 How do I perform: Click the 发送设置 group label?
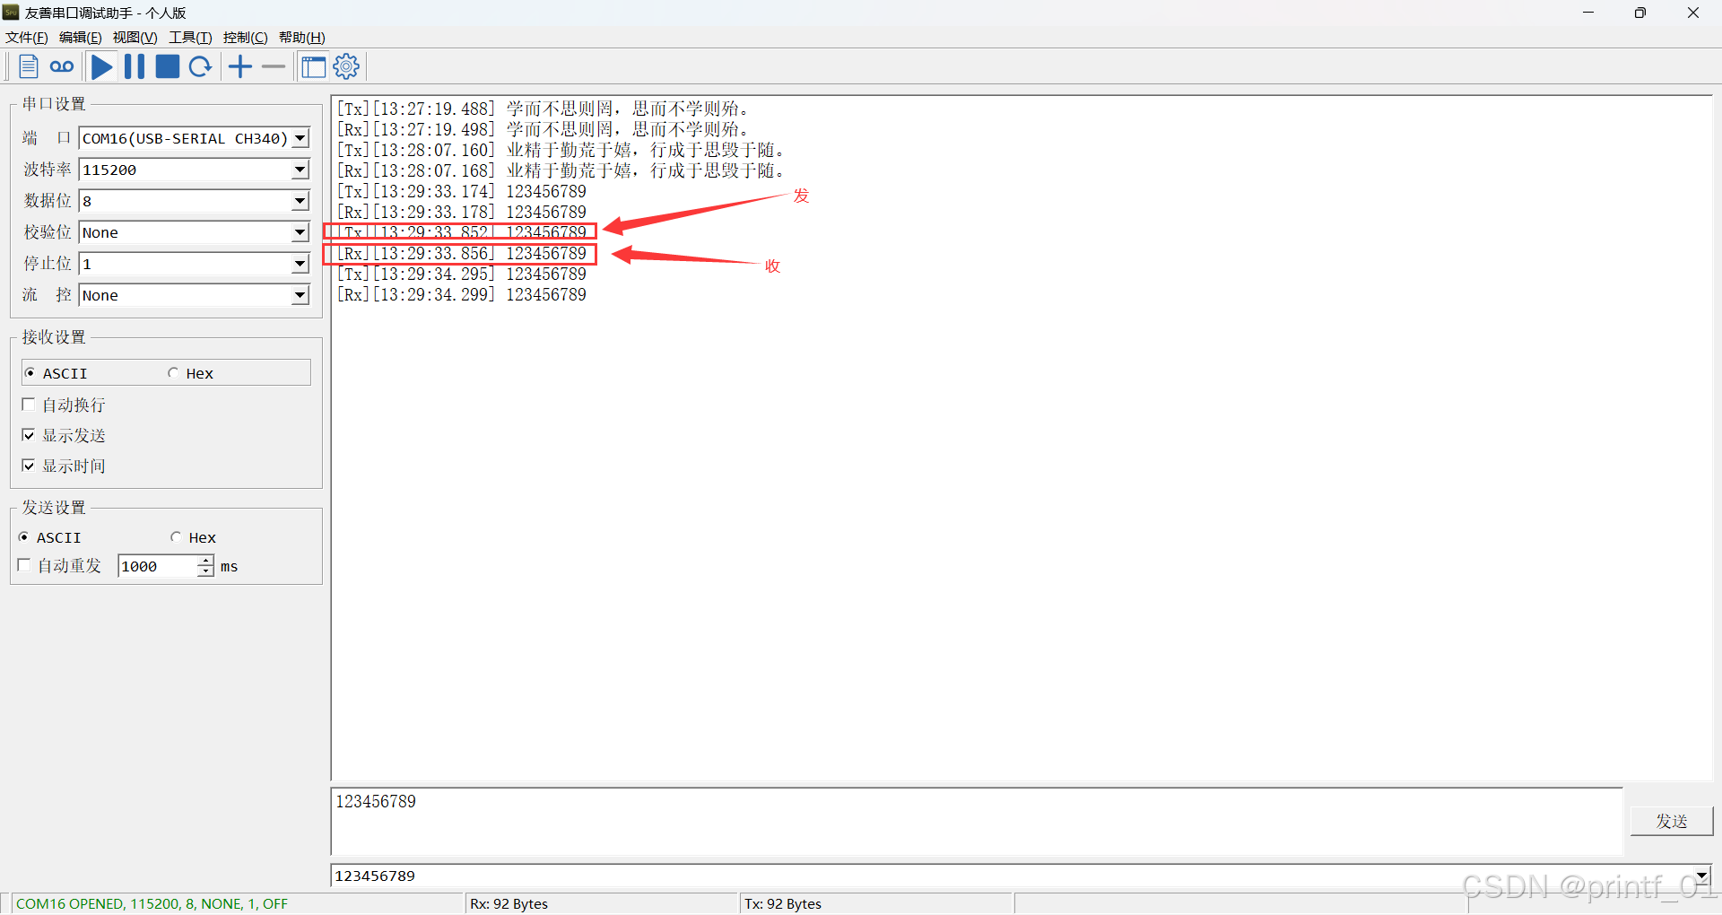(54, 508)
